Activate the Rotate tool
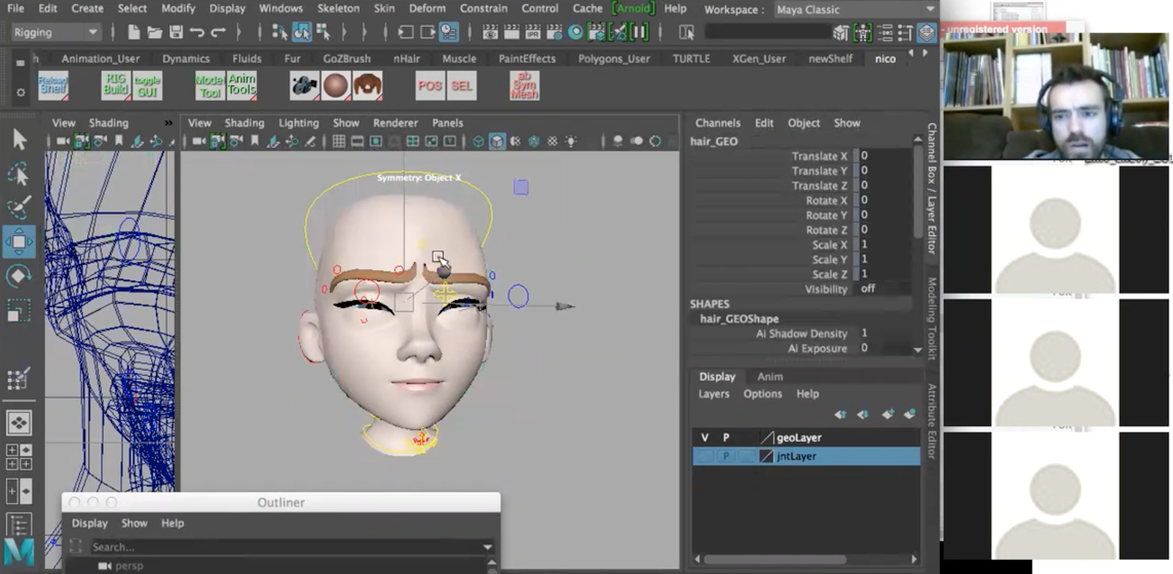The height and width of the screenshot is (574, 1173). [19, 276]
